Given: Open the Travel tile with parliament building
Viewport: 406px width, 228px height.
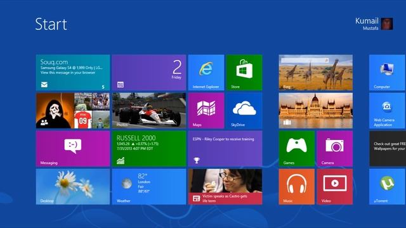Looking at the screenshot, I should click(x=316, y=111).
